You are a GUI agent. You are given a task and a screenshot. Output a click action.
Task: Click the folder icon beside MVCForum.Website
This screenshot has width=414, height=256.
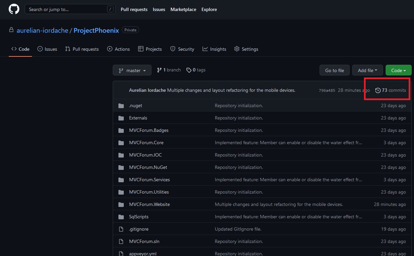[x=121, y=205]
